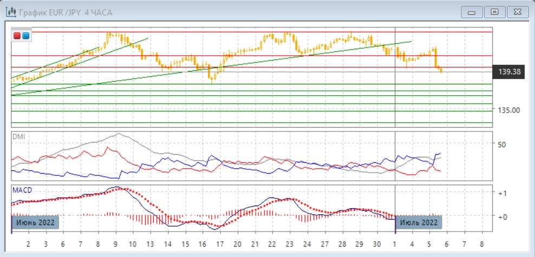The height and width of the screenshot is (257, 535).
Task: Click the Июнь 2022 month marker
Action: [x=35, y=222]
